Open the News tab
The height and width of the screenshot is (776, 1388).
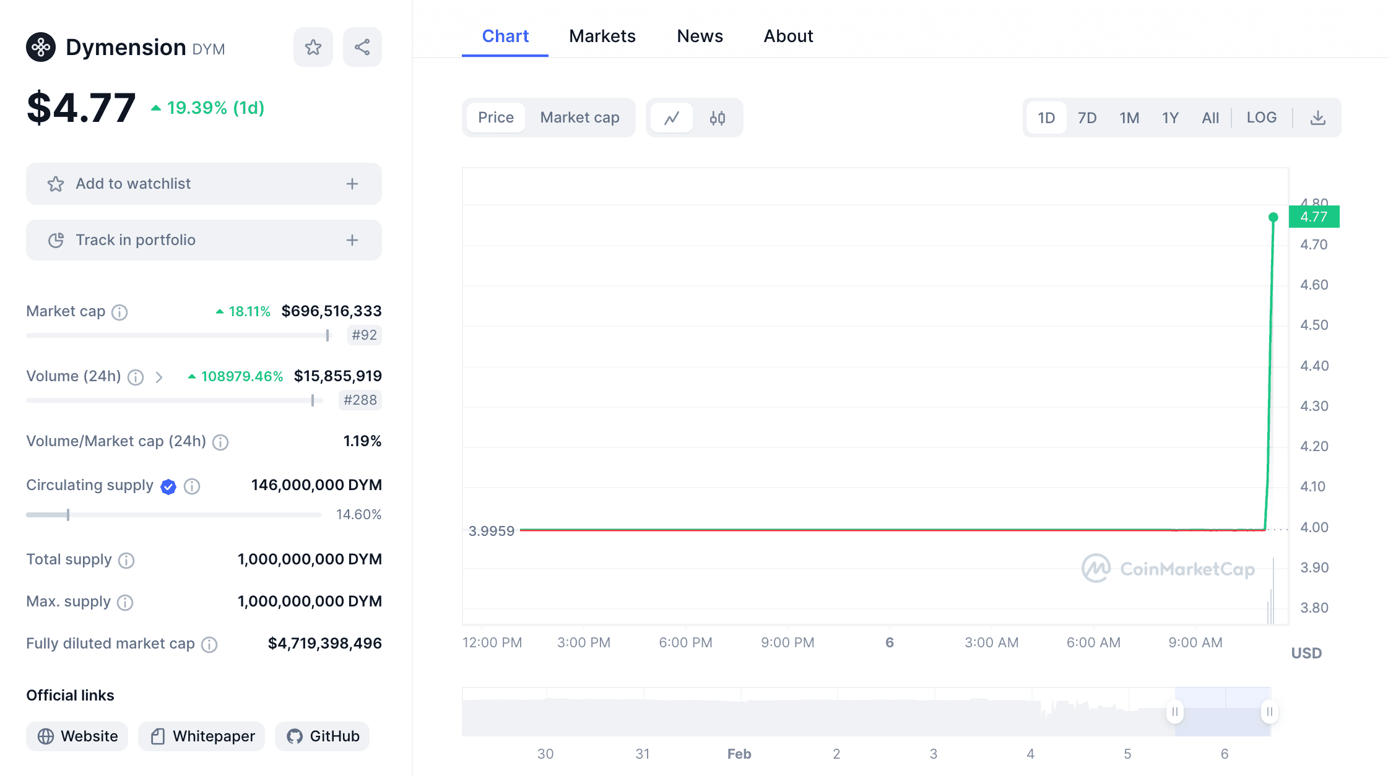[x=700, y=36]
